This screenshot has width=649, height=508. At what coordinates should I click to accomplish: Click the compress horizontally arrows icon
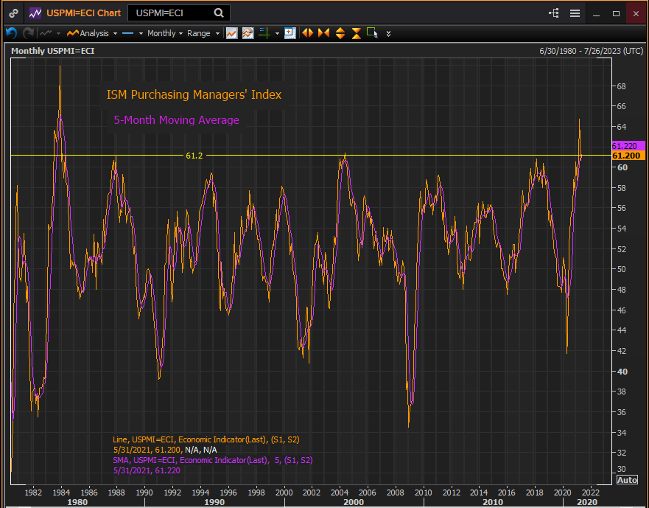pyautogui.click(x=323, y=33)
